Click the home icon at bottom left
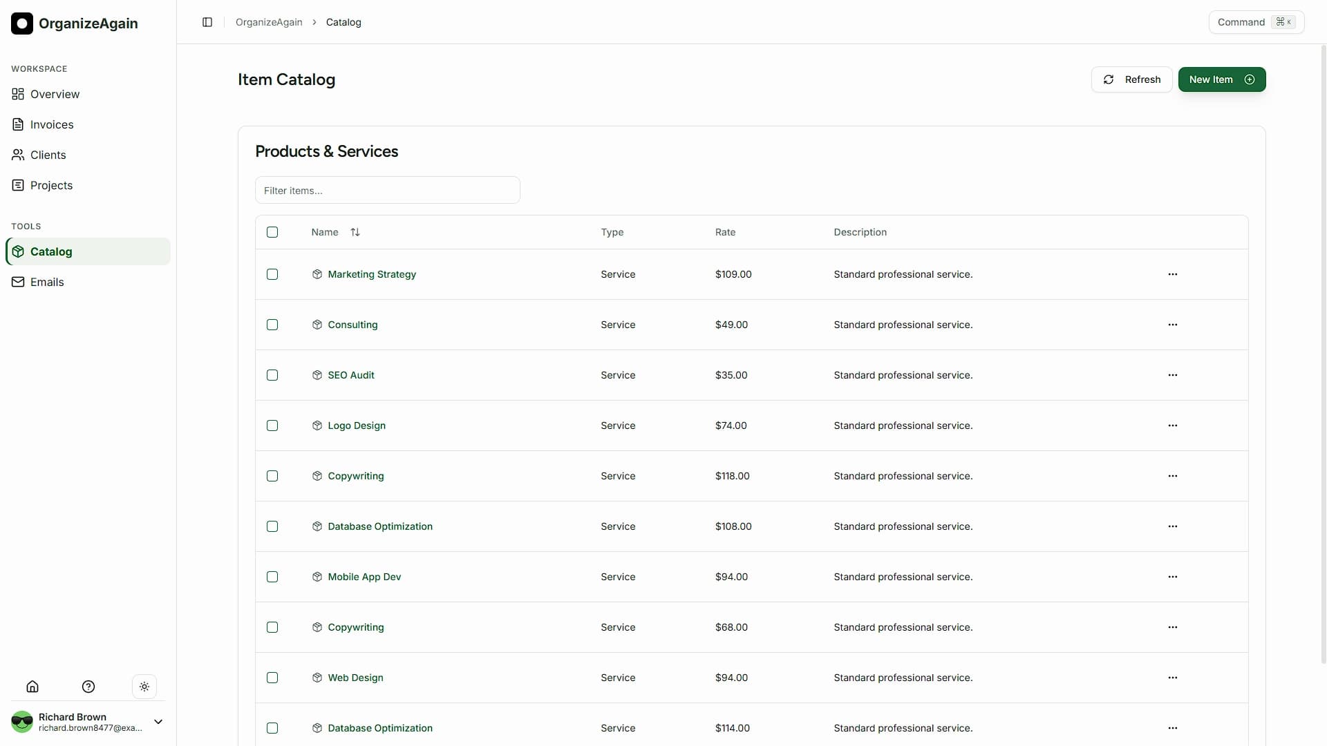This screenshot has width=1327, height=746. pyautogui.click(x=32, y=686)
